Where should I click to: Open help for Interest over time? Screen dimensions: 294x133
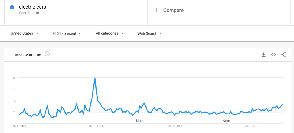pyautogui.click(x=47, y=54)
